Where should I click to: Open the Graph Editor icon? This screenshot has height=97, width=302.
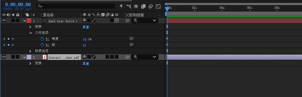coord(158,6)
